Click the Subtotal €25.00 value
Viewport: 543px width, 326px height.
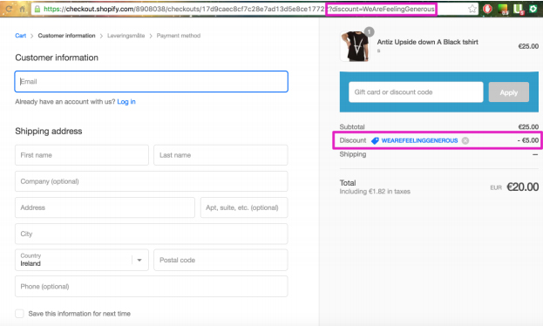[528, 126]
